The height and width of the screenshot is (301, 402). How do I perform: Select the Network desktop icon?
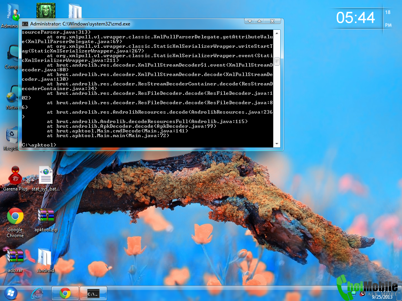[12, 98]
